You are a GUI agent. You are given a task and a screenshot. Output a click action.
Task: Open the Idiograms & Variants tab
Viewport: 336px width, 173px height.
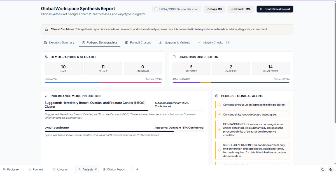174,43
